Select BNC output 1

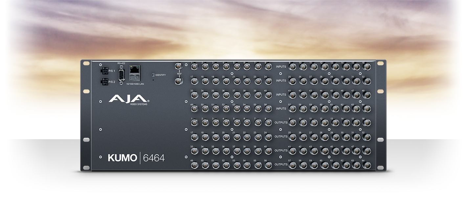(194, 123)
